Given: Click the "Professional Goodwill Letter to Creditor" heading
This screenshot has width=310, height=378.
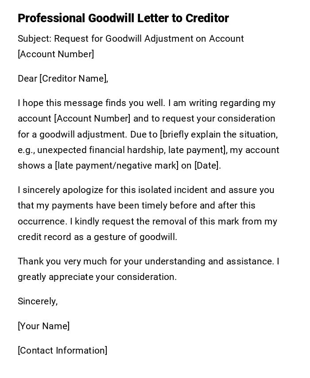Looking at the screenshot, I should click(x=123, y=18).
